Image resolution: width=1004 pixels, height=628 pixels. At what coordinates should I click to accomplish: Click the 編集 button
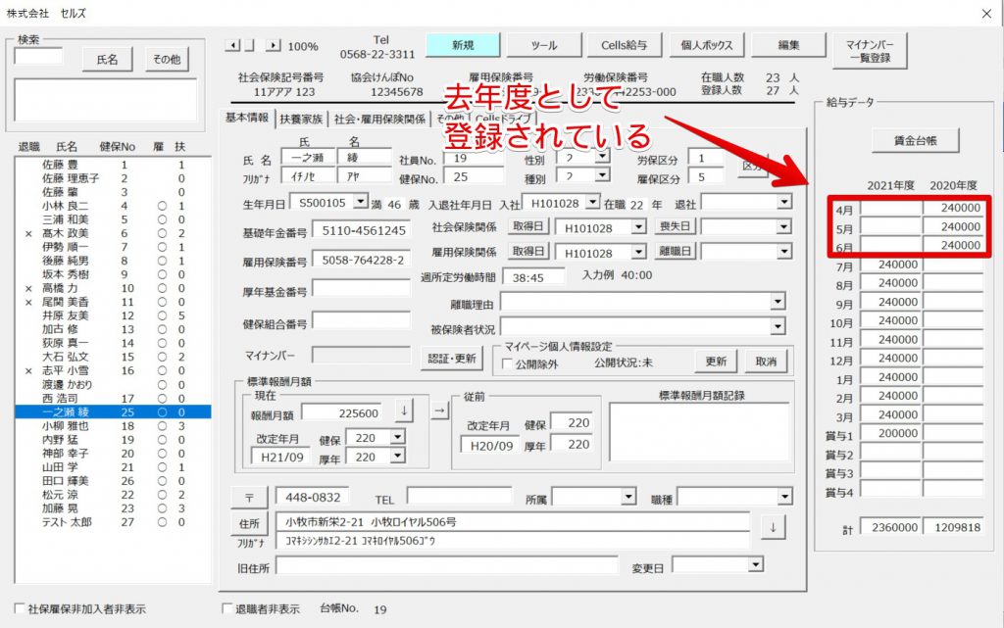(788, 45)
